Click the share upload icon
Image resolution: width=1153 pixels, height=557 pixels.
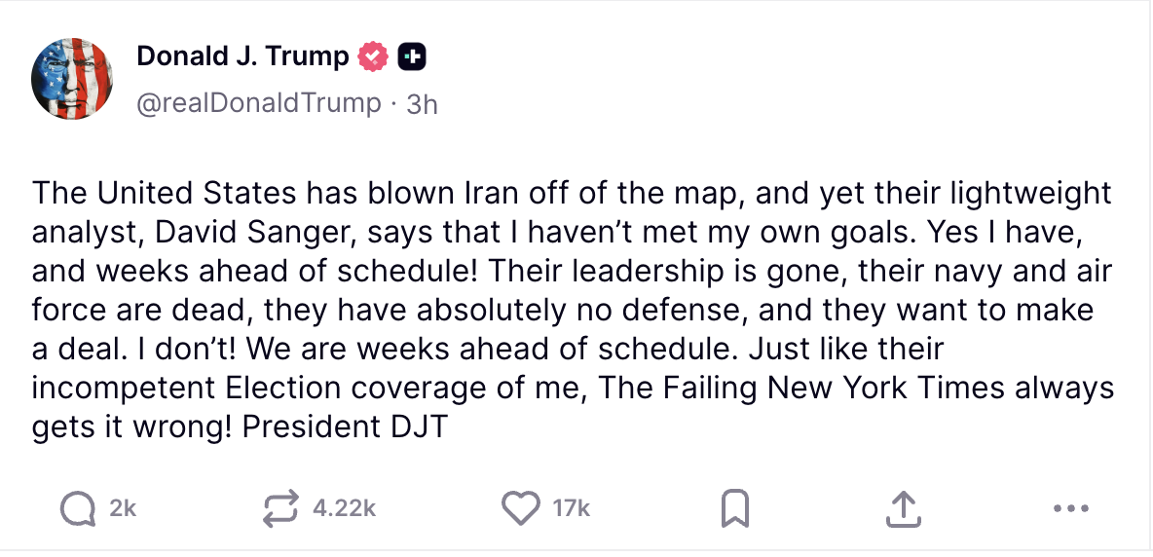(903, 507)
